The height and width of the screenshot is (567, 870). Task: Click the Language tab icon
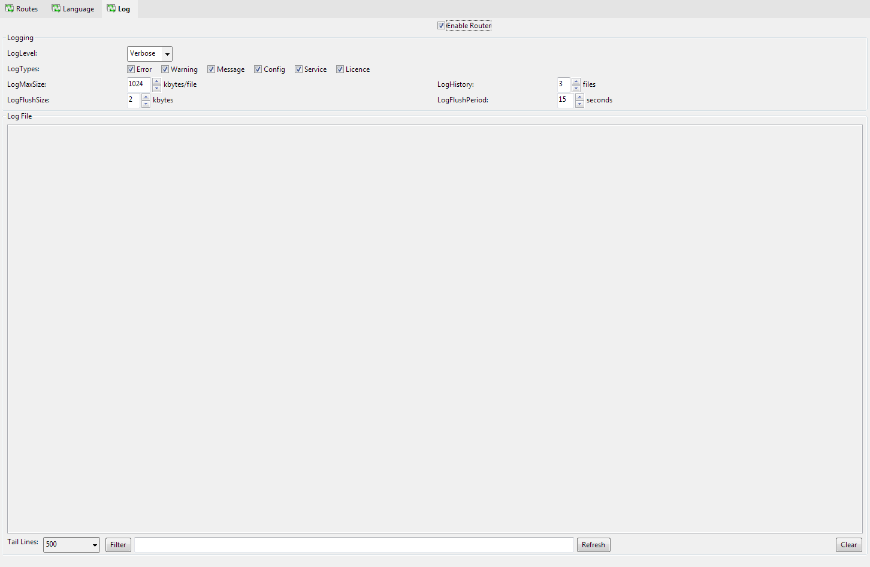click(x=56, y=8)
